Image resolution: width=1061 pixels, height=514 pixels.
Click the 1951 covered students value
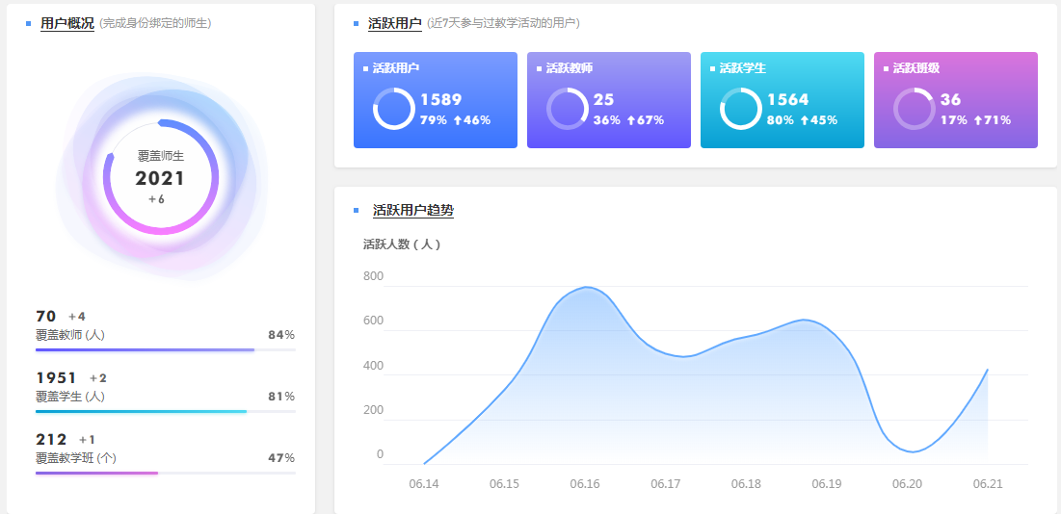[56, 377]
